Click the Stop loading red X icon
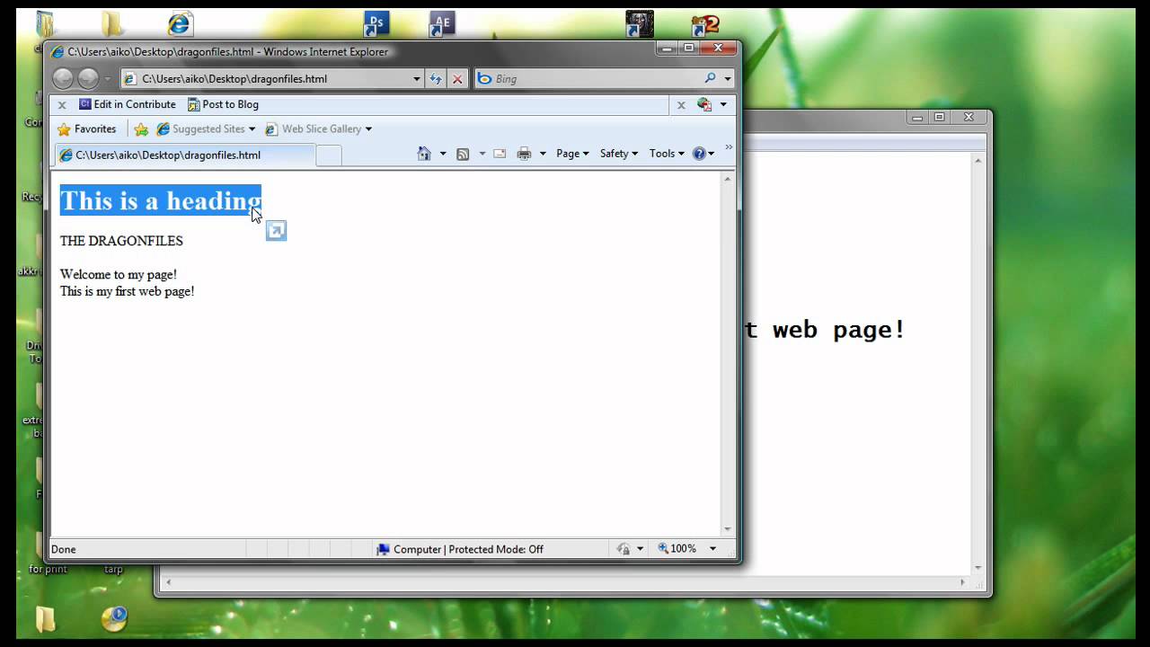Screen dimensions: 1150x647 coord(457,79)
